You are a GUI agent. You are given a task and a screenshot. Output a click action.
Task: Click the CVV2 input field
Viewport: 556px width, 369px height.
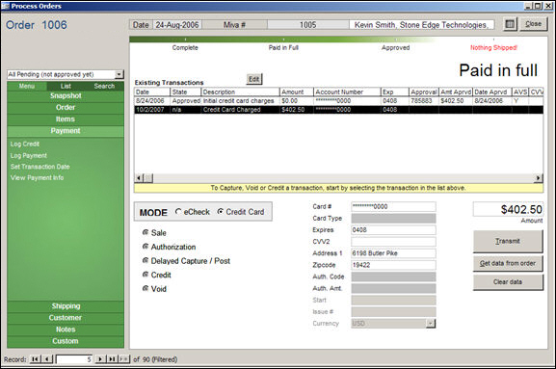(x=393, y=242)
